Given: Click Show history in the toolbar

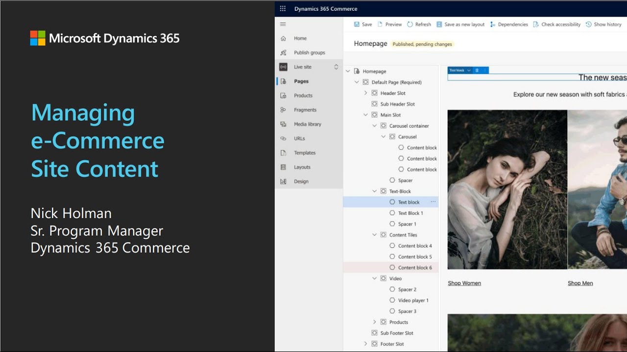Looking at the screenshot, I should point(603,24).
